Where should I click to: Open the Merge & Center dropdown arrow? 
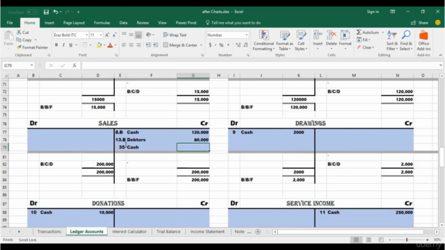[x=201, y=45]
